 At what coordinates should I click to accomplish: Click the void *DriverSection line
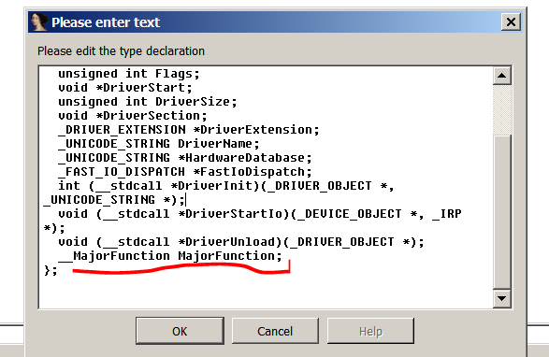click(133, 116)
